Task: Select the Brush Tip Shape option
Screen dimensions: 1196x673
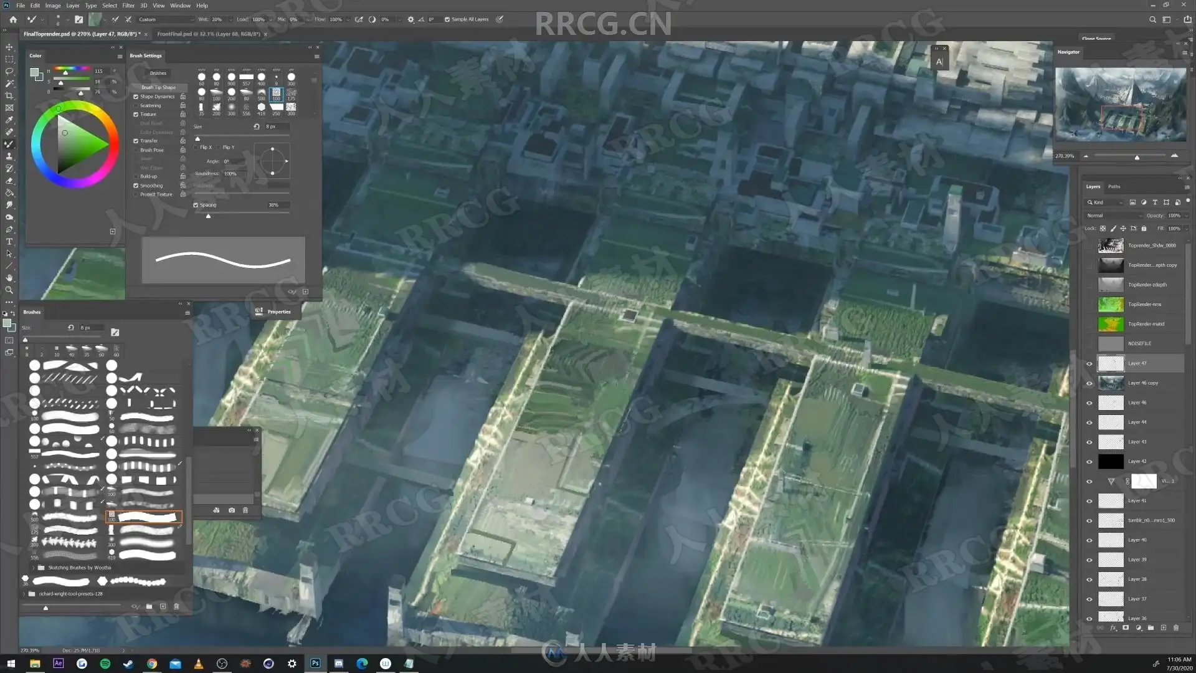Action: (x=158, y=87)
